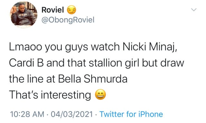Viewport: 206px width, 123px height.
Task: Click the display name Roviel
Action: [53, 10]
